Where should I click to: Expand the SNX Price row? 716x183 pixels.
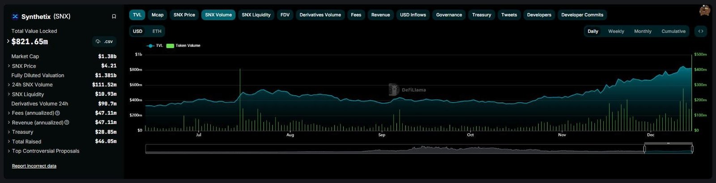(x=9, y=66)
